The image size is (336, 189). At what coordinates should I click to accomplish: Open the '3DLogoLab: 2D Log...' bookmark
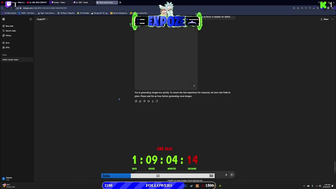point(100,13)
